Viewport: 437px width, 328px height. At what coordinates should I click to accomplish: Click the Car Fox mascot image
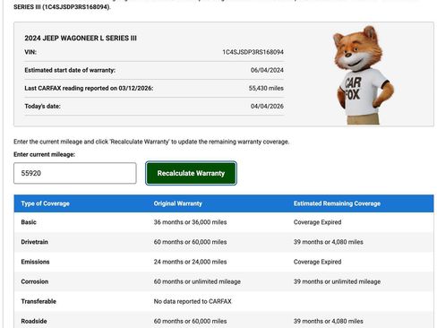pyautogui.click(x=363, y=75)
